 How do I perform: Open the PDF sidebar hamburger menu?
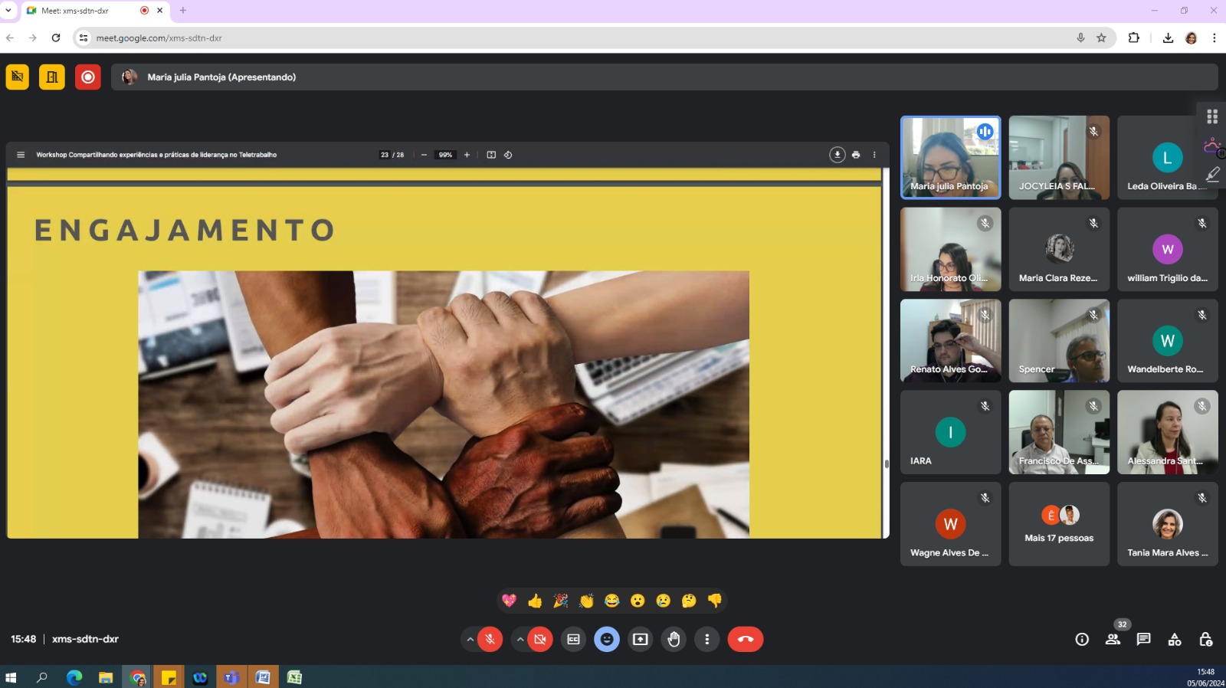(x=21, y=155)
